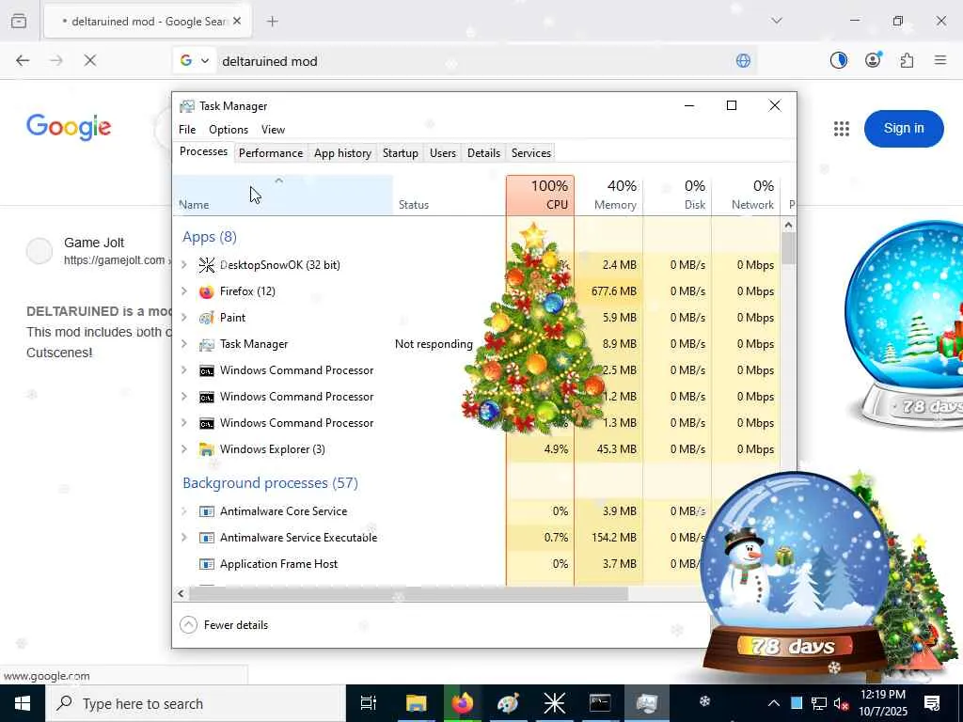The width and height of the screenshot is (963, 722).
Task: Click the Application Frame Host icon
Action: click(x=207, y=564)
